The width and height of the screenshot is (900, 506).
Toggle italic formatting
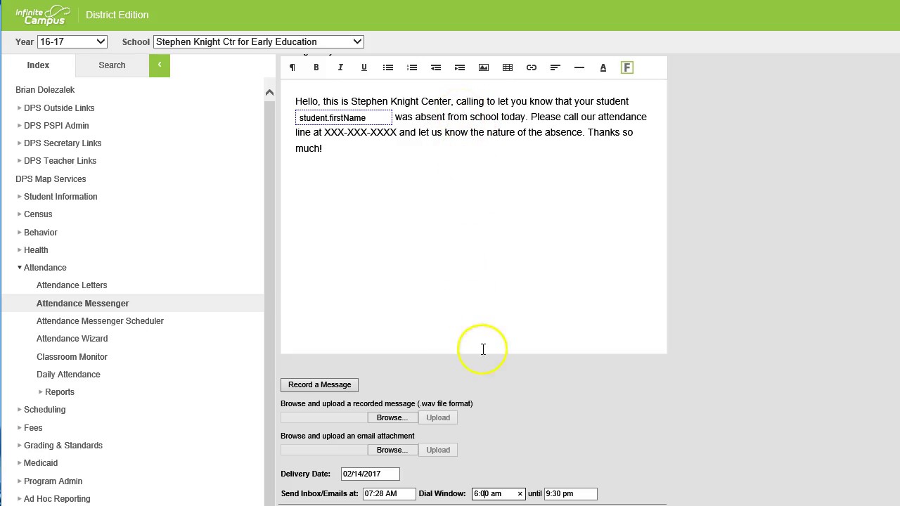[340, 67]
